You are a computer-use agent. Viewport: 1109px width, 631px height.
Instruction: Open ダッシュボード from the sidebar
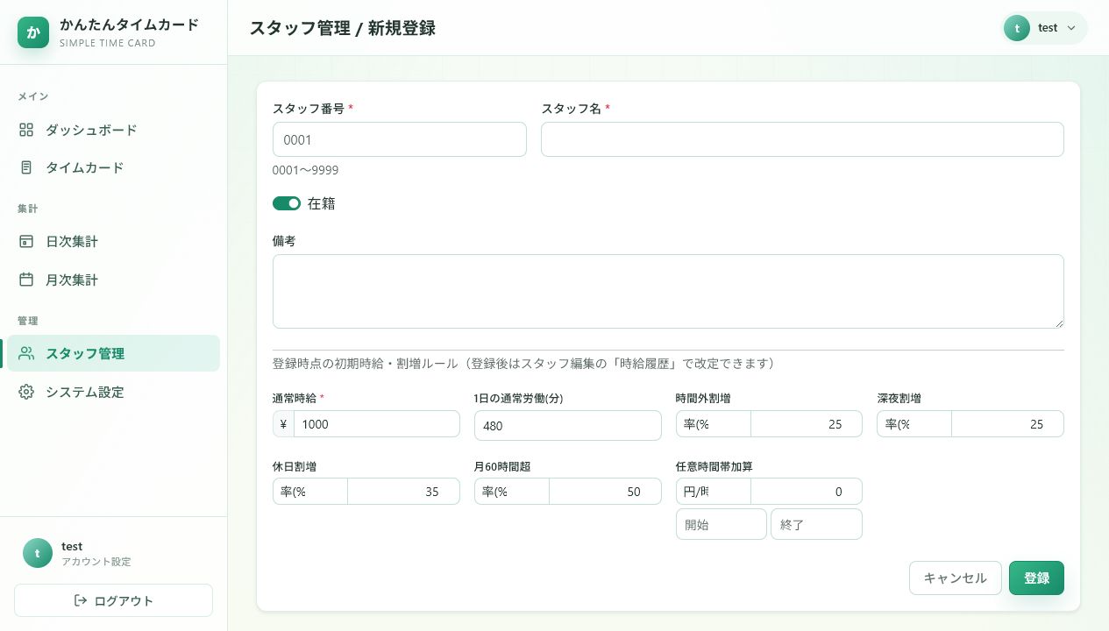(114, 130)
